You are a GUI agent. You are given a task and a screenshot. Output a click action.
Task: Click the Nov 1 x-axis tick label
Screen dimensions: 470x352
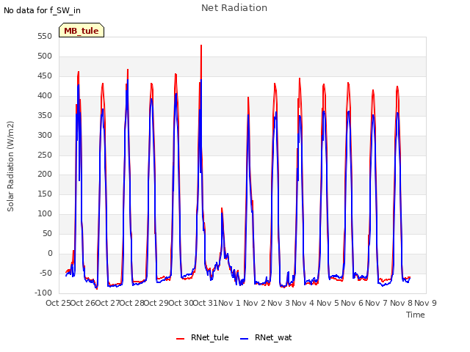(x=229, y=303)
